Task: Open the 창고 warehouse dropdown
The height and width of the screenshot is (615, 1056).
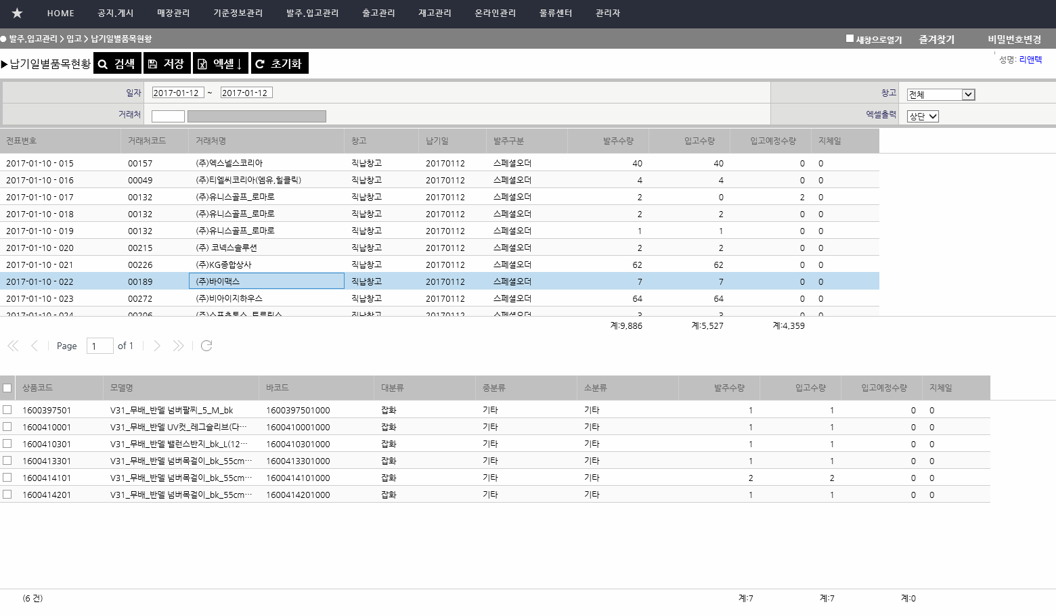Action: 940,95
